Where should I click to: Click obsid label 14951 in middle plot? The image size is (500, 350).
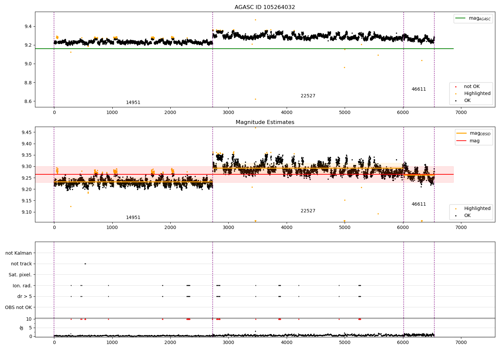point(133,218)
